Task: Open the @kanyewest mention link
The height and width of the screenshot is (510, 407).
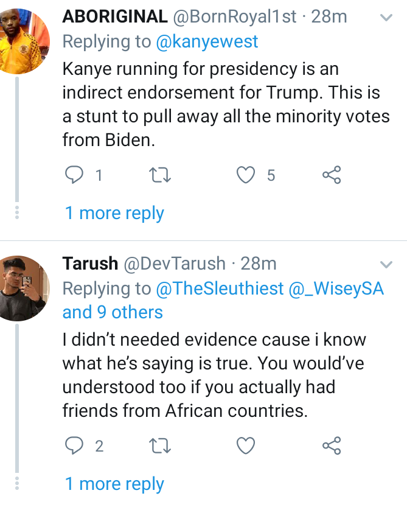Action: point(207,41)
